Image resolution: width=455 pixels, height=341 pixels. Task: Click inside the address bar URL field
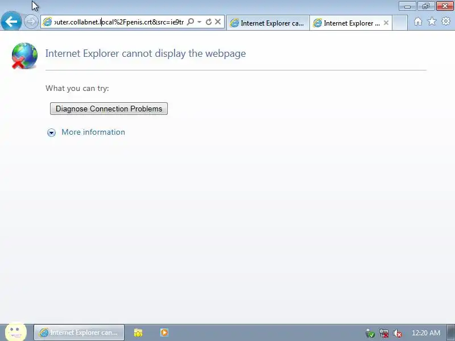(x=119, y=22)
